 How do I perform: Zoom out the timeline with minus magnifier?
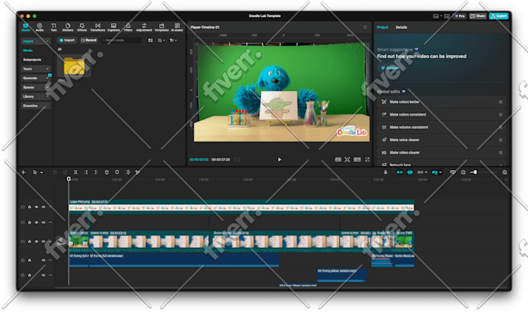coord(464,172)
